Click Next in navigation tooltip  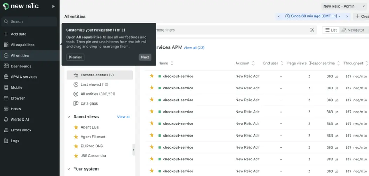[x=145, y=57]
